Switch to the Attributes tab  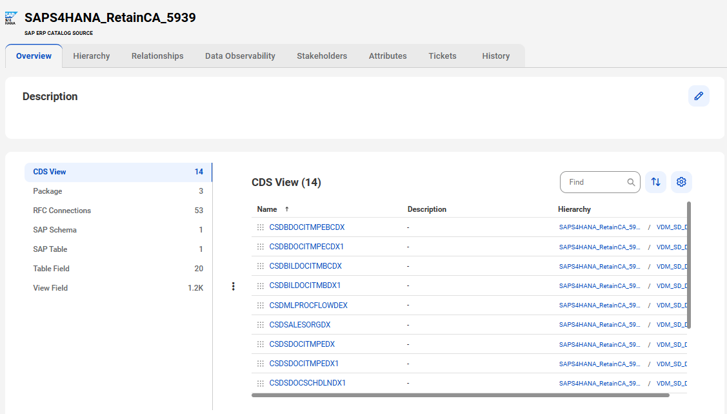click(x=388, y=56)
